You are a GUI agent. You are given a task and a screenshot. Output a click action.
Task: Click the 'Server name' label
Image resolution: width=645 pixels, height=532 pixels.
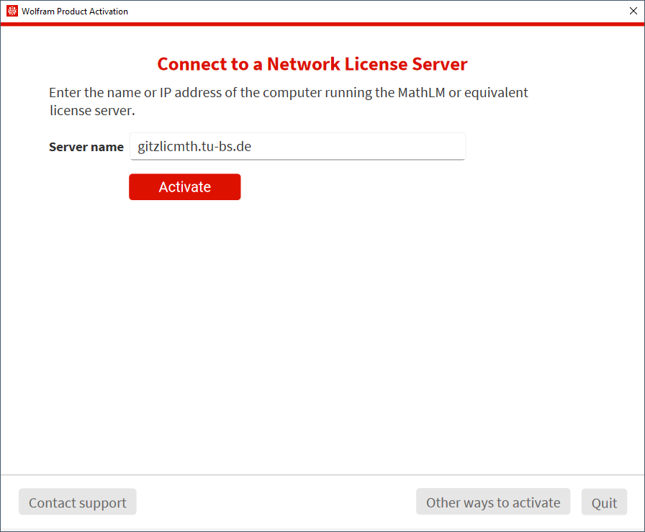[x=86, y=147]
